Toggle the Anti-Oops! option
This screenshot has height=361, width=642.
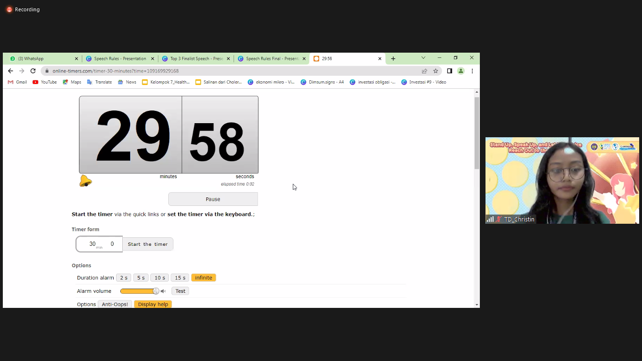pos(115,304)
